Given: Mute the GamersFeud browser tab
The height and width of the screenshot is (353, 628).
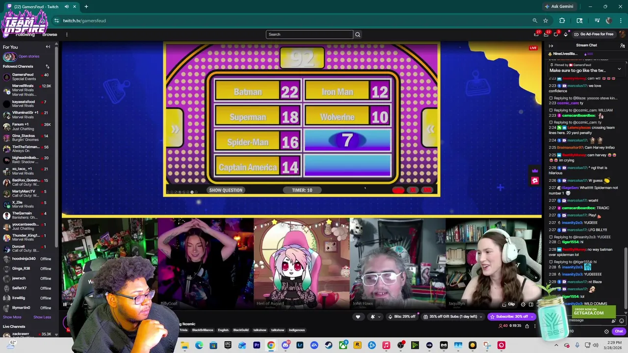Looking at the screenshot, I should tap(66, 7).
